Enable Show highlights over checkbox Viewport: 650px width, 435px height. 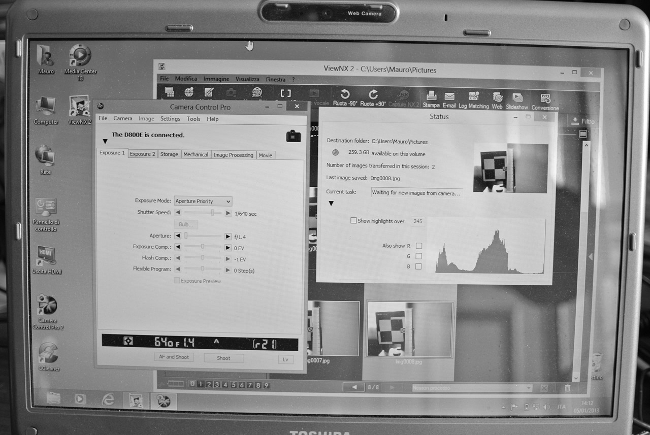tap(353, 221)
